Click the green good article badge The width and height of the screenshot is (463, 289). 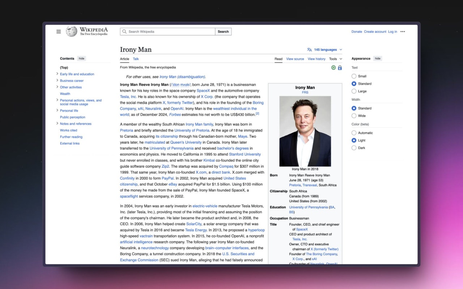point(334,68)
